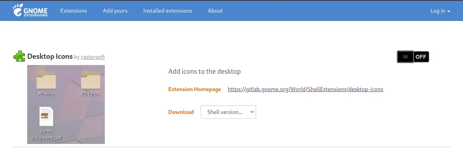463x166 pixels.
Task: Click the green puzzle piece extension icon
Action: pos(19,56)
